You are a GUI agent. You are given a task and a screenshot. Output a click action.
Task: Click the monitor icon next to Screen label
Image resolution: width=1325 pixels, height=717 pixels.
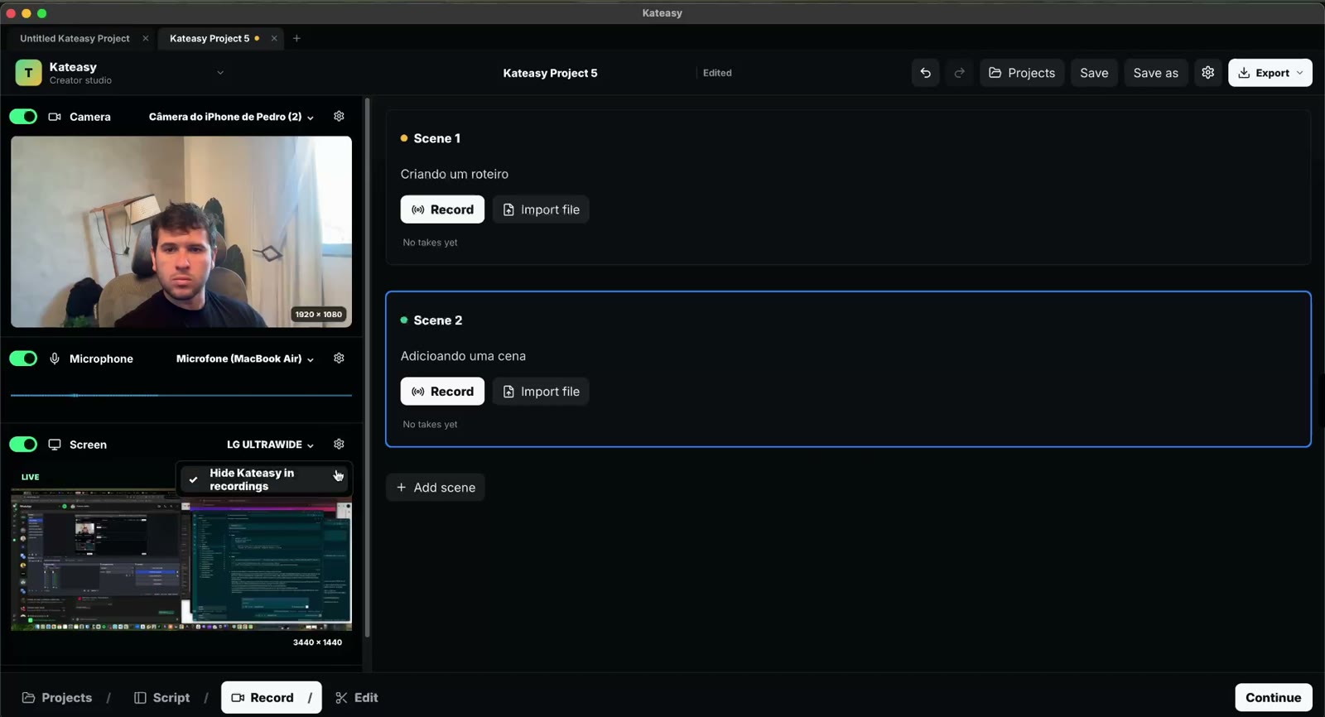coord(55,445)
